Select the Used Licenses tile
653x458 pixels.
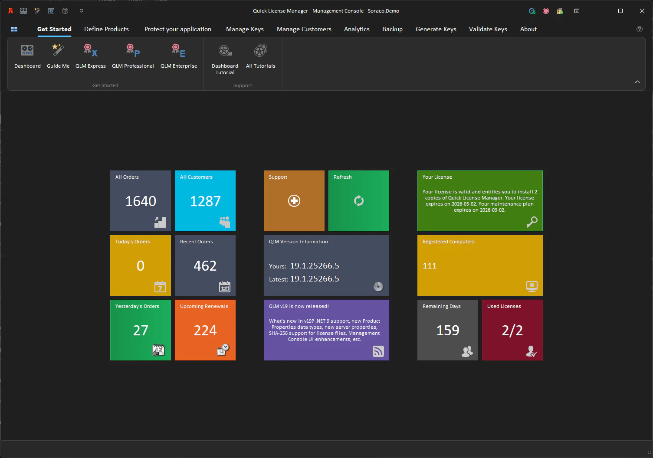(512, 330)
